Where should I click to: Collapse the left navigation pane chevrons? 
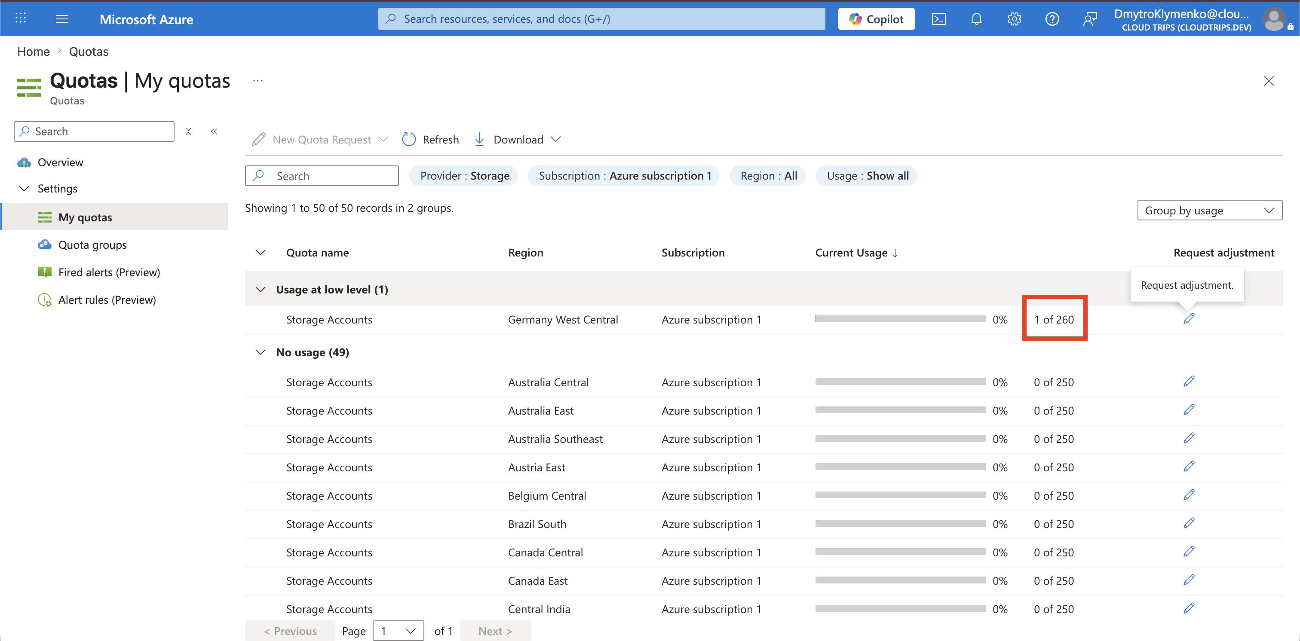coord(214,131)
